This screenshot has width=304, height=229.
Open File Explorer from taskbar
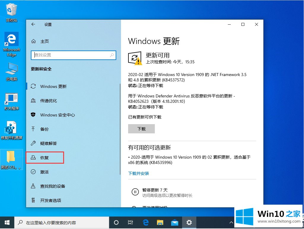(160, 222)
